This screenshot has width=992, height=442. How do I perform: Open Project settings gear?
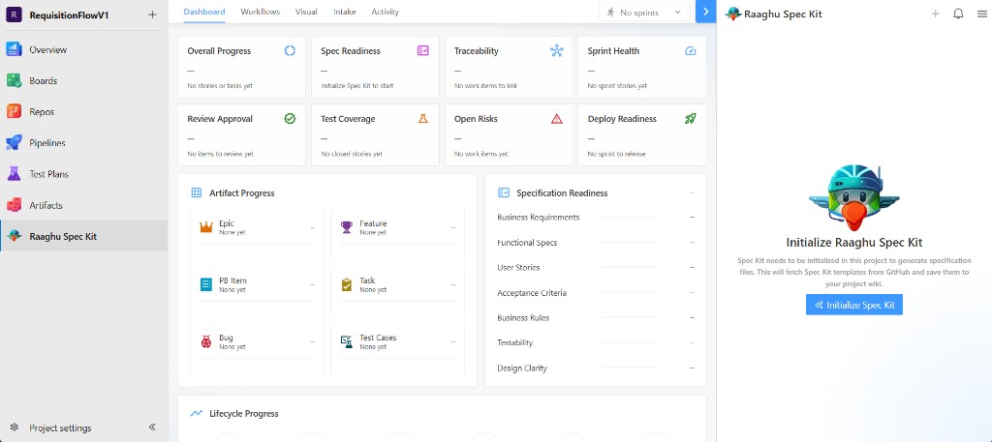[14, 427]
